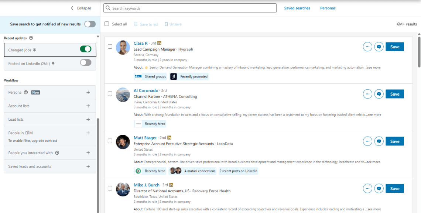The image size is (421, 213).
Task: Expand Saved leads and accounts filter
Action: tap(88, 166)
